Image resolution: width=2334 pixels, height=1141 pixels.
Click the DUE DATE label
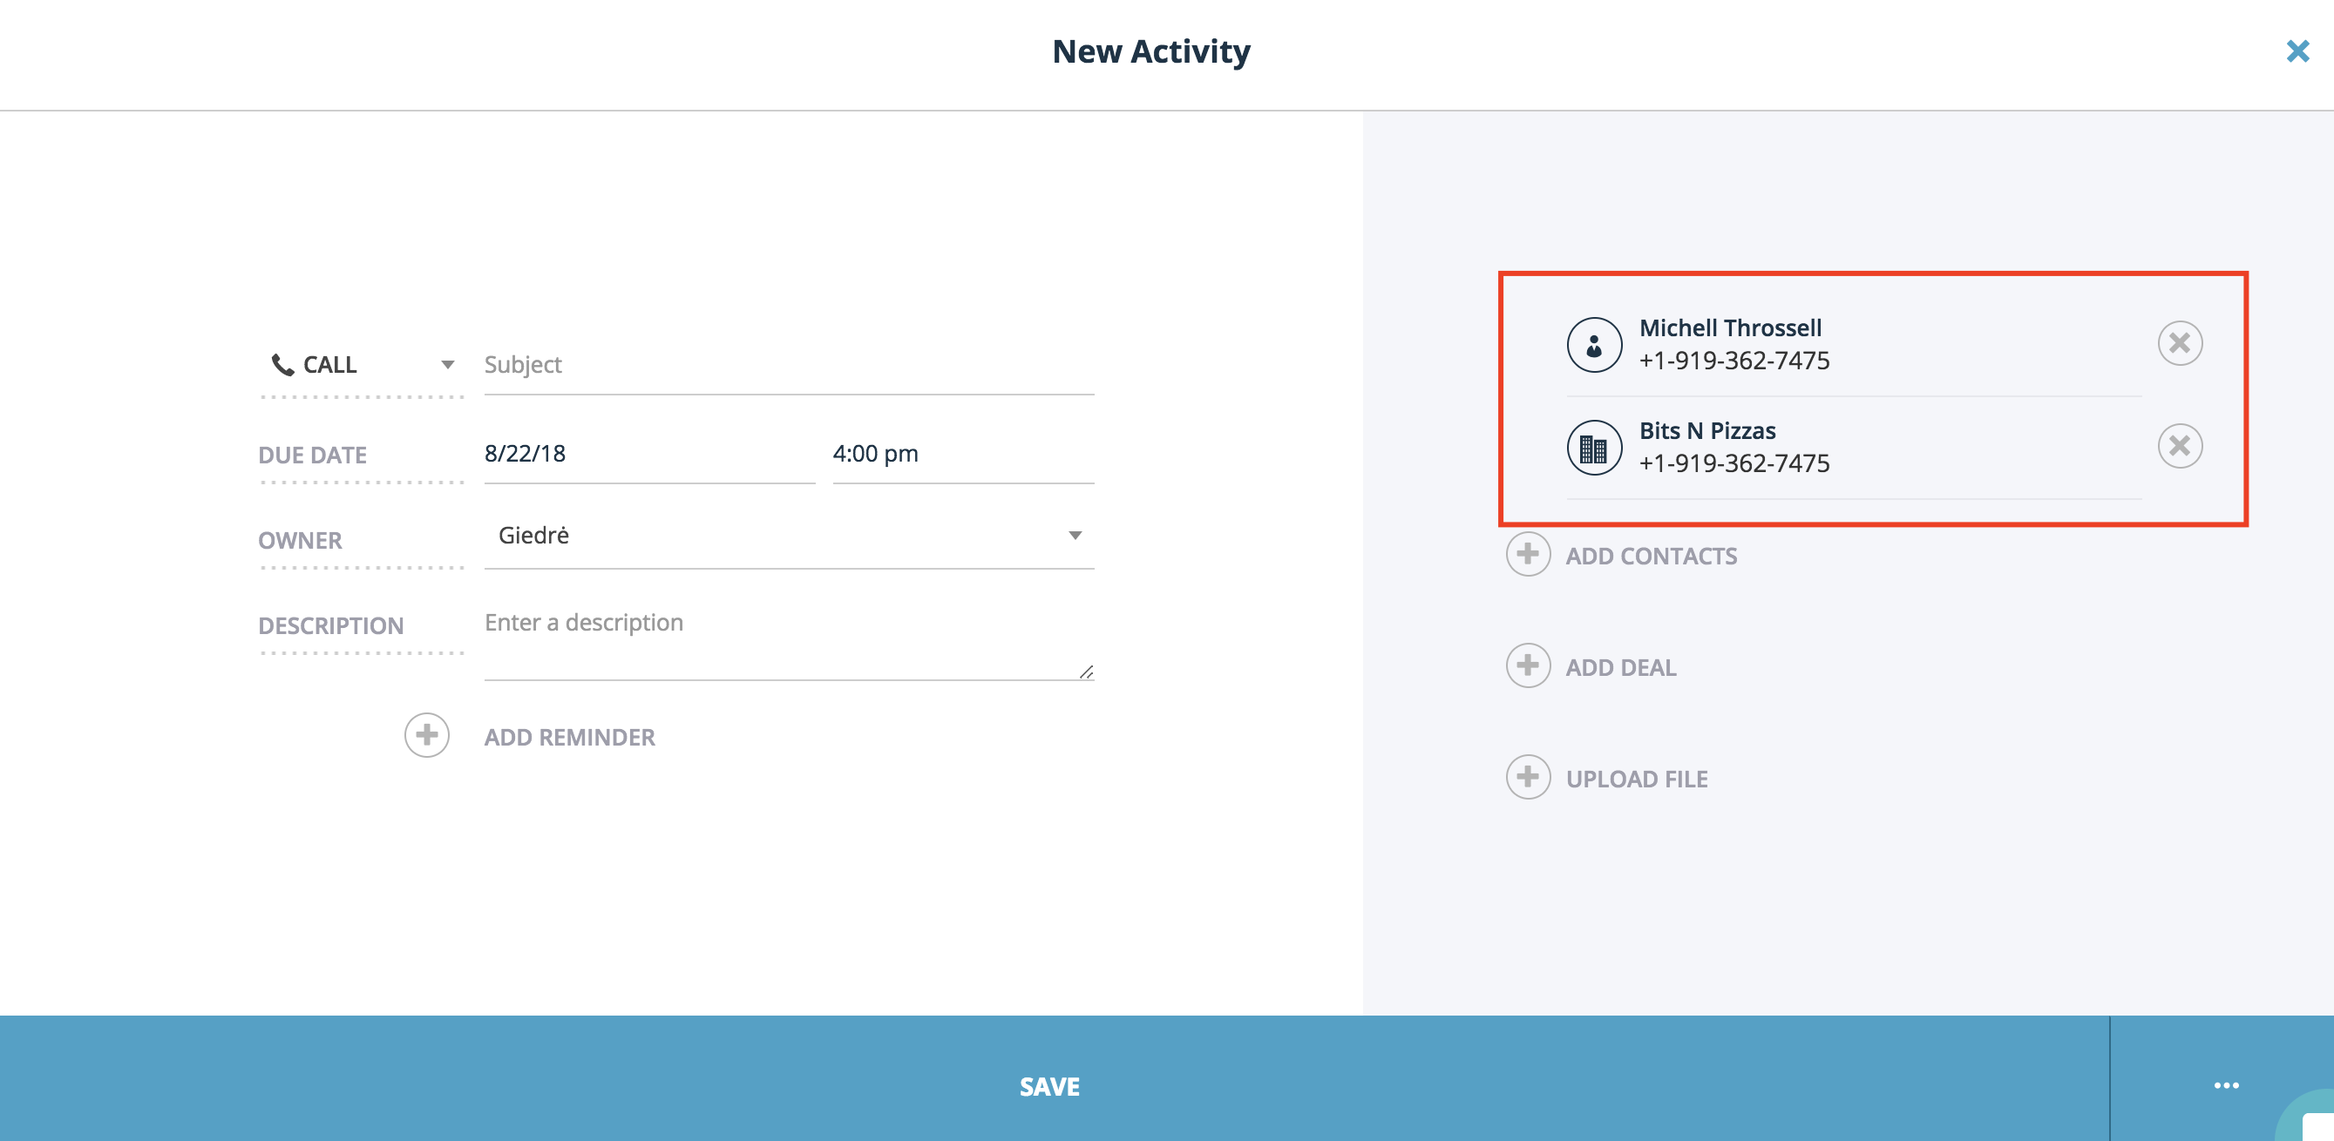point(313,455)
